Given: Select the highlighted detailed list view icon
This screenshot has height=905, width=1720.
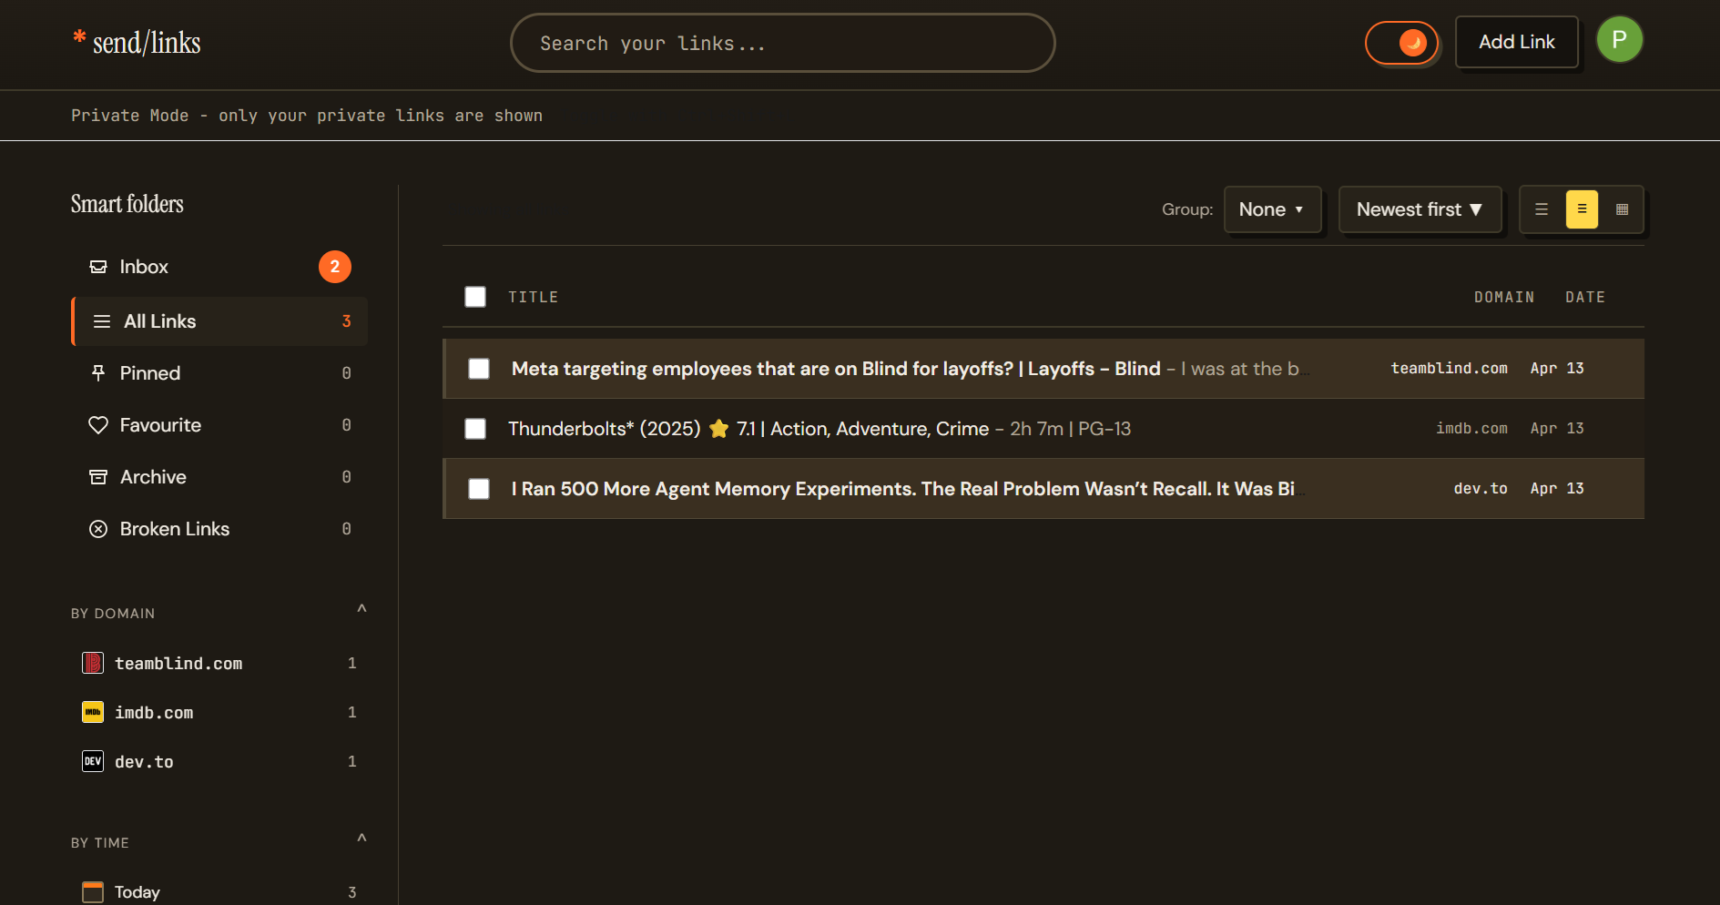Looking at the screenshot, I should coord(1582,209).
